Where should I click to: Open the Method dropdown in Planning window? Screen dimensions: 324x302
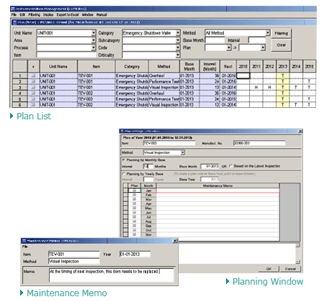[x=183, y=152]
